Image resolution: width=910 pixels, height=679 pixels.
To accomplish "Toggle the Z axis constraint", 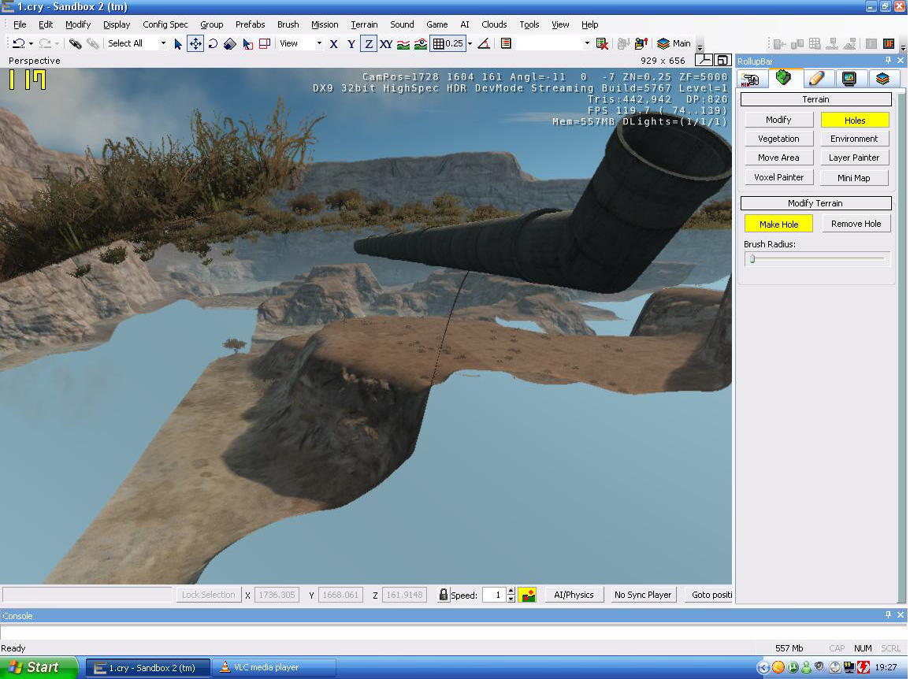I will tap(369, 43).
